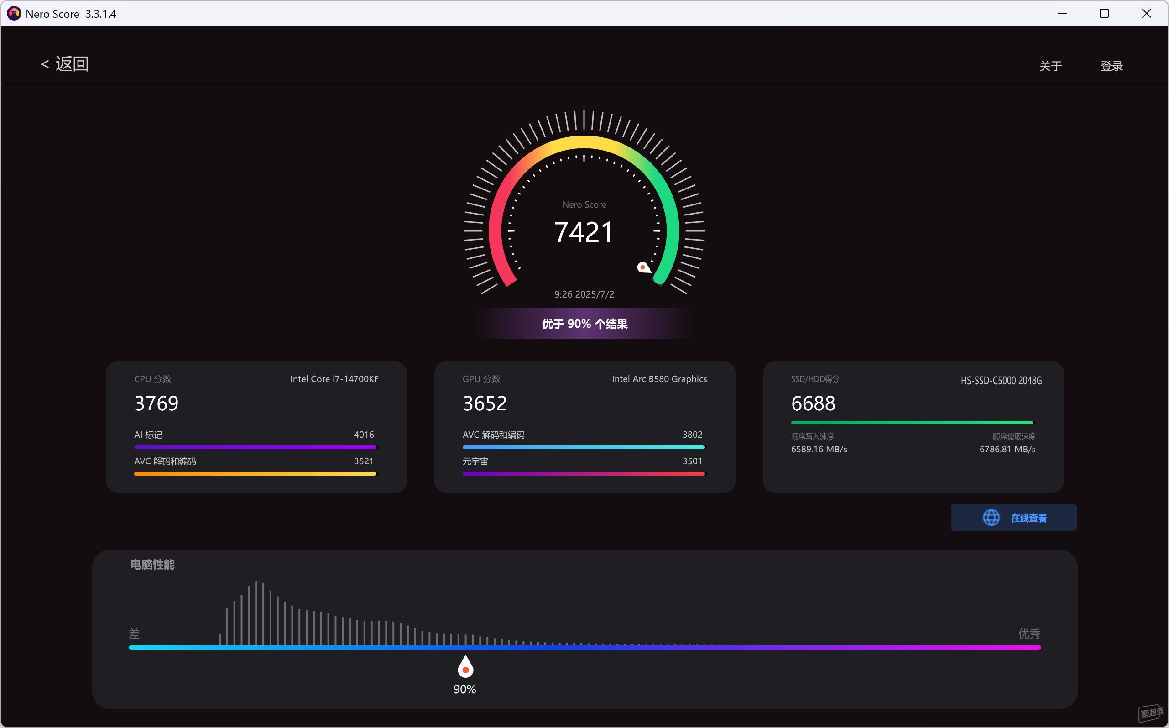Click the gradient performance scale bar

[584, 648]
